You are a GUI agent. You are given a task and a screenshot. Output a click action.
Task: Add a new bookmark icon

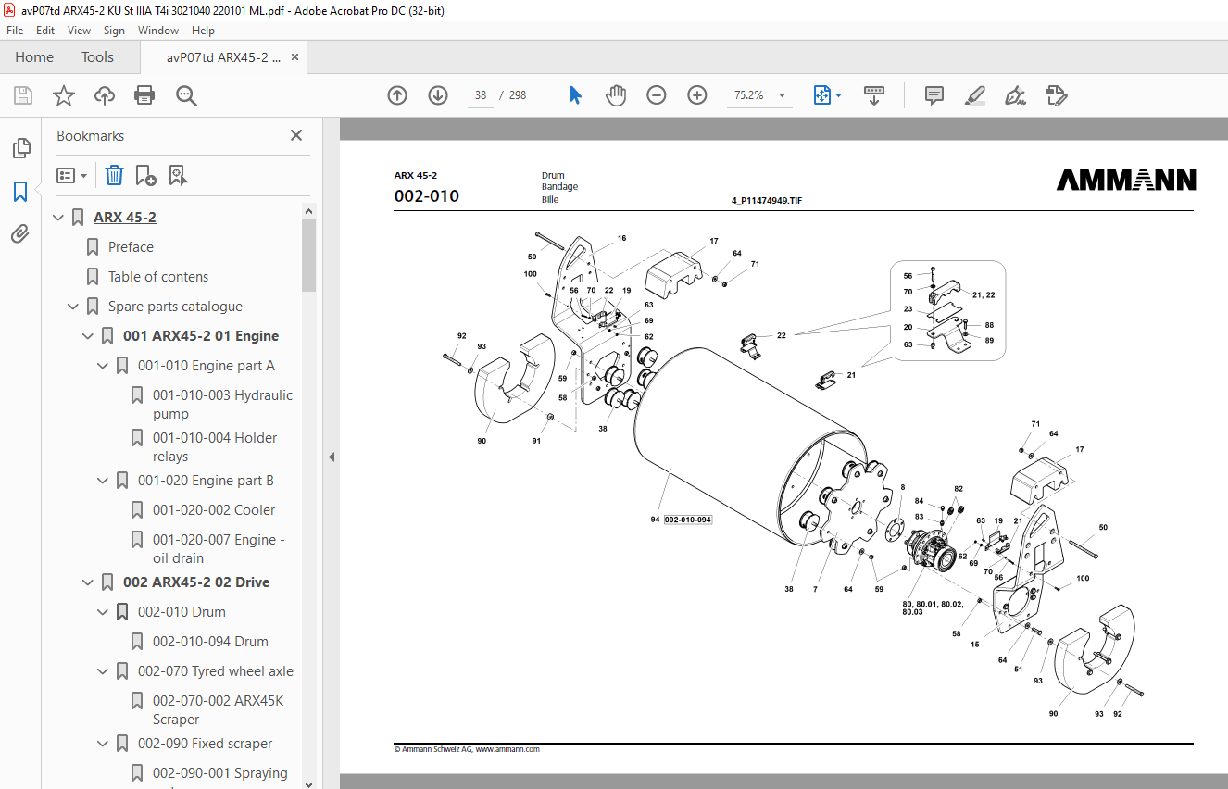145,175
